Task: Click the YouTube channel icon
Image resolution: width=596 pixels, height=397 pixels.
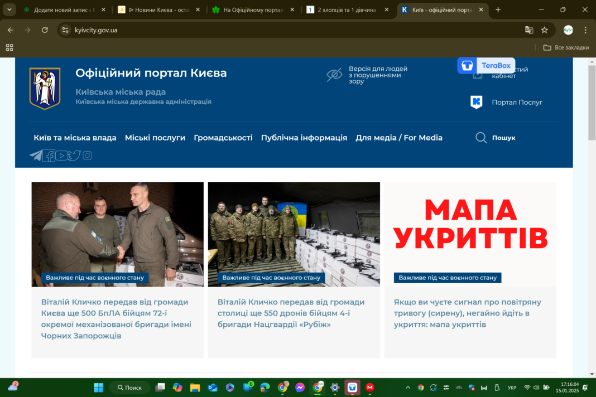Action: (62, 156)
